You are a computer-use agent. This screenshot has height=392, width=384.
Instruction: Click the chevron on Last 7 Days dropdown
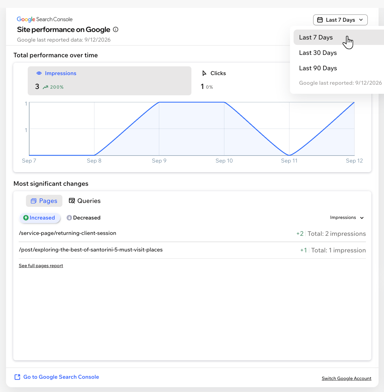tap(361, 20)
